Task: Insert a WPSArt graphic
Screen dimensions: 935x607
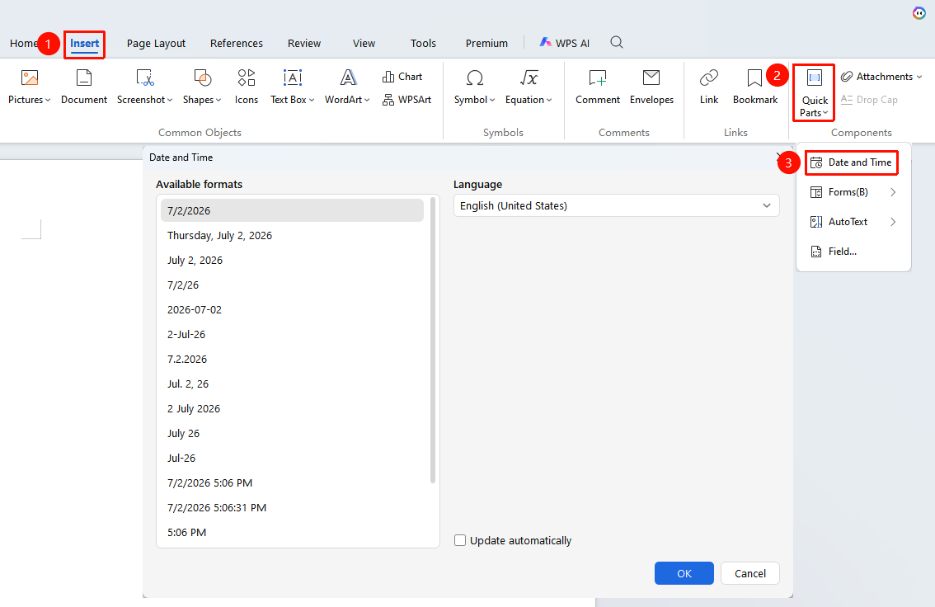Action: tap(407, 100)
